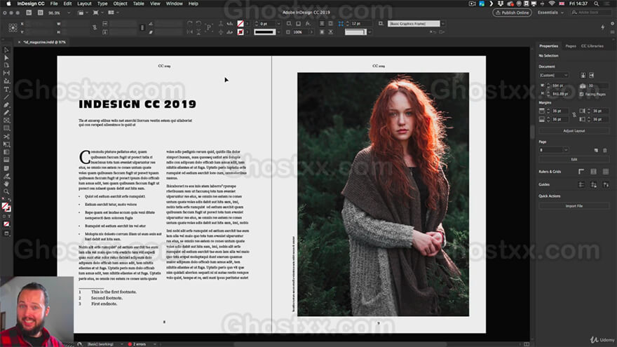Toggle the Facing Pages checkbox
617x347 pixels.
pos(581,95)
